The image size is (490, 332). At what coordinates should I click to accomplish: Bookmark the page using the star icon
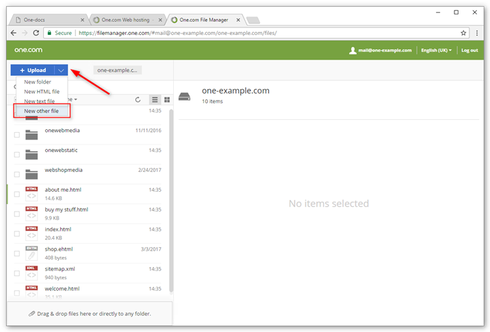[x=463, y=33]
